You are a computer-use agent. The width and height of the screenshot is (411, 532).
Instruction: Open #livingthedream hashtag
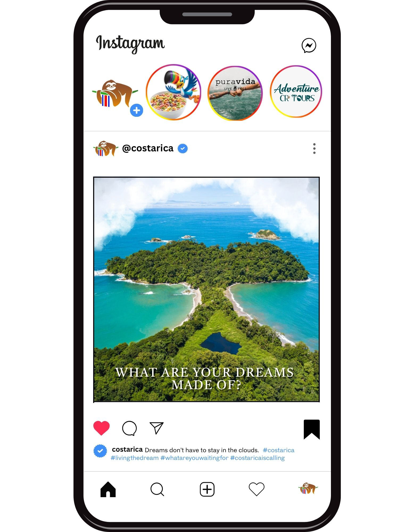point(135,458)
